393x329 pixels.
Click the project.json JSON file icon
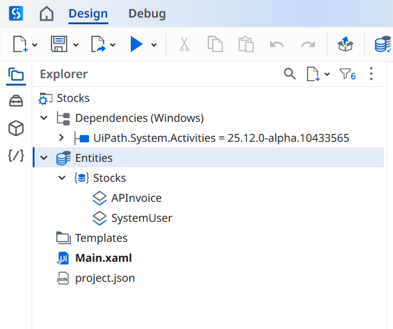[x=62, y=278]
